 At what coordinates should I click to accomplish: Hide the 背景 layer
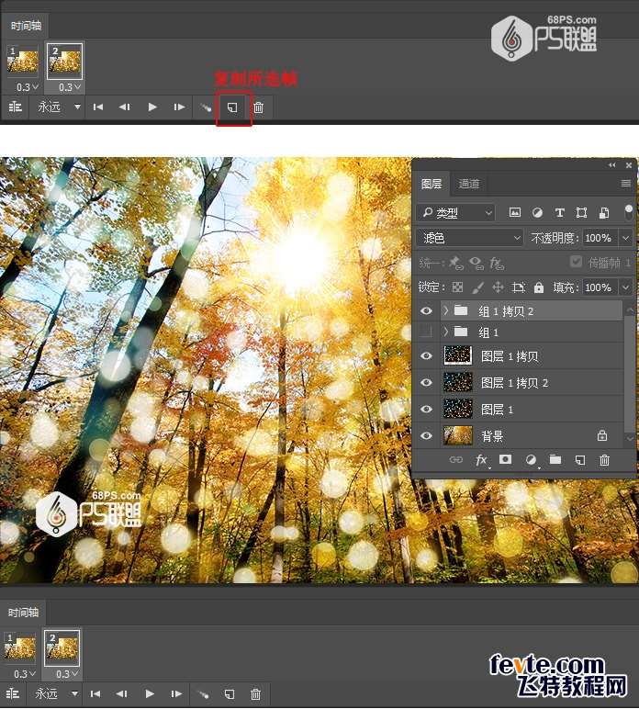(426, 436)
